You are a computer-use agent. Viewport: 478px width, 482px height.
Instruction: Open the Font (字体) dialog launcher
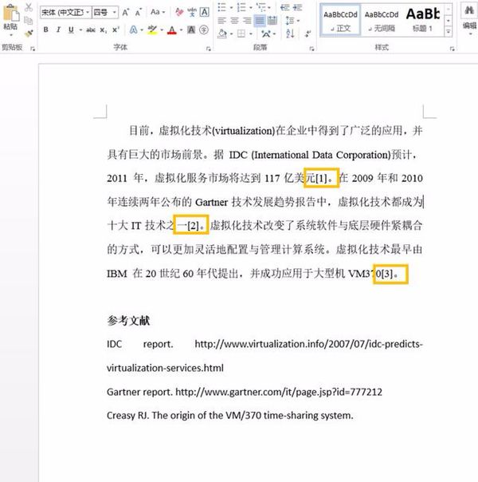[x=209, y=49]
